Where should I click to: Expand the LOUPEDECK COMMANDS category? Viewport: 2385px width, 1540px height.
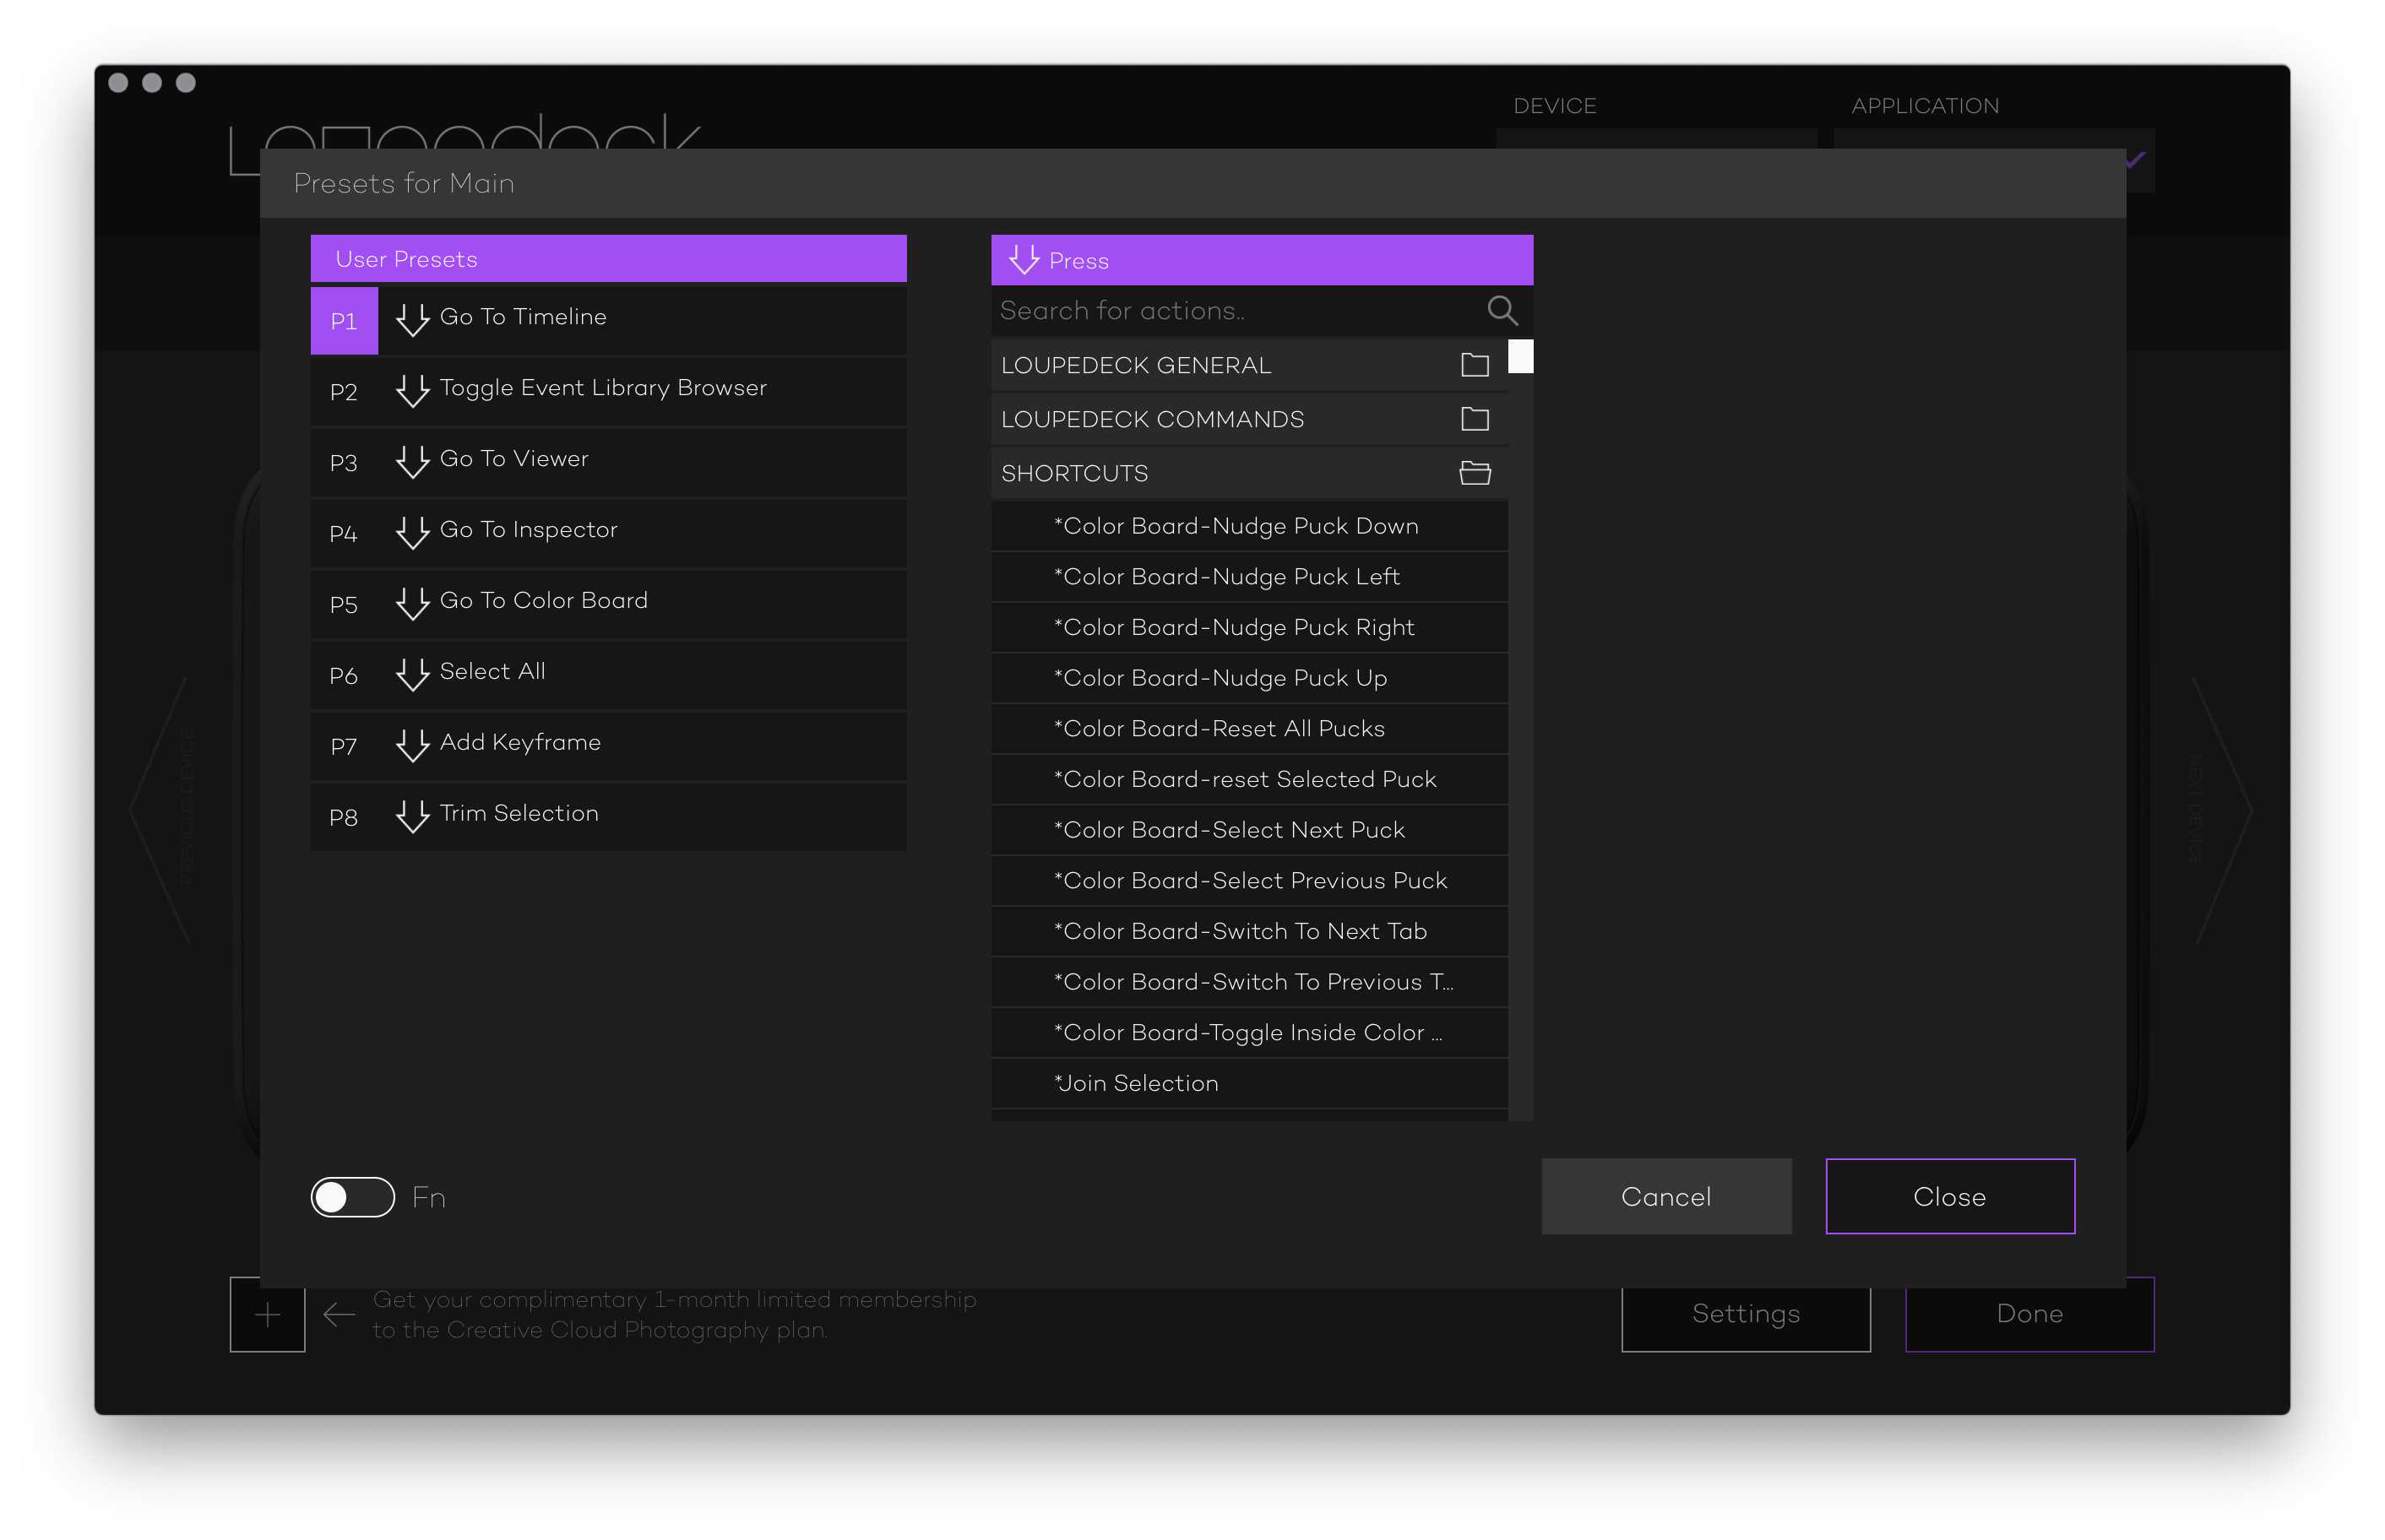pos(1152,419)
